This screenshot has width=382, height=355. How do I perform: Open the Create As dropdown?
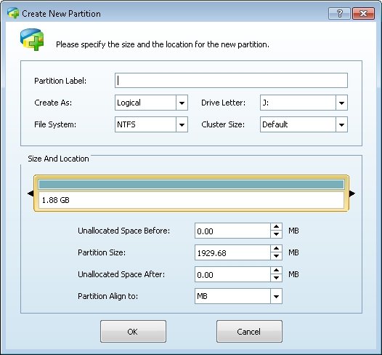point(182,103)
